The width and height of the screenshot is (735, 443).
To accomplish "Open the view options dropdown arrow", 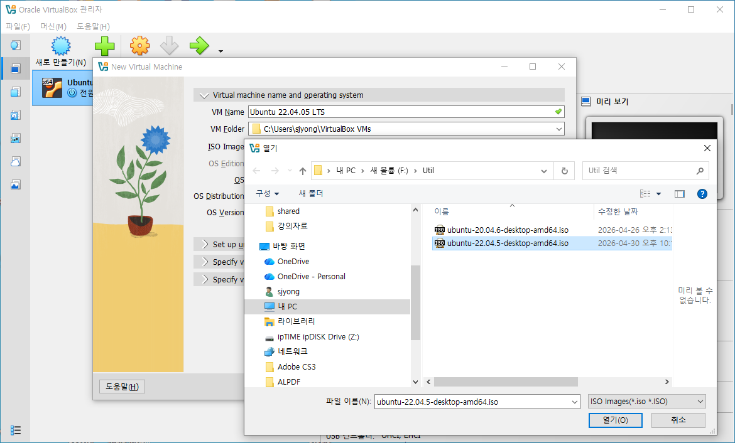I will click(658, 194).
